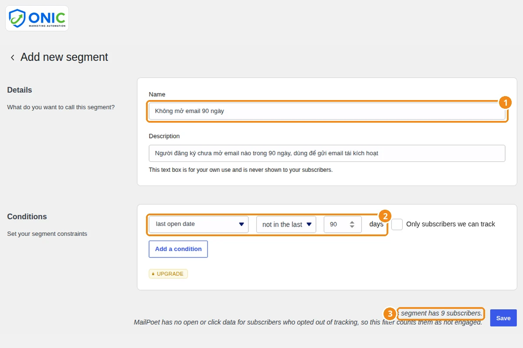Edit the segment Name field
This screenshot has width=523, height=348.
click(327, 111)
